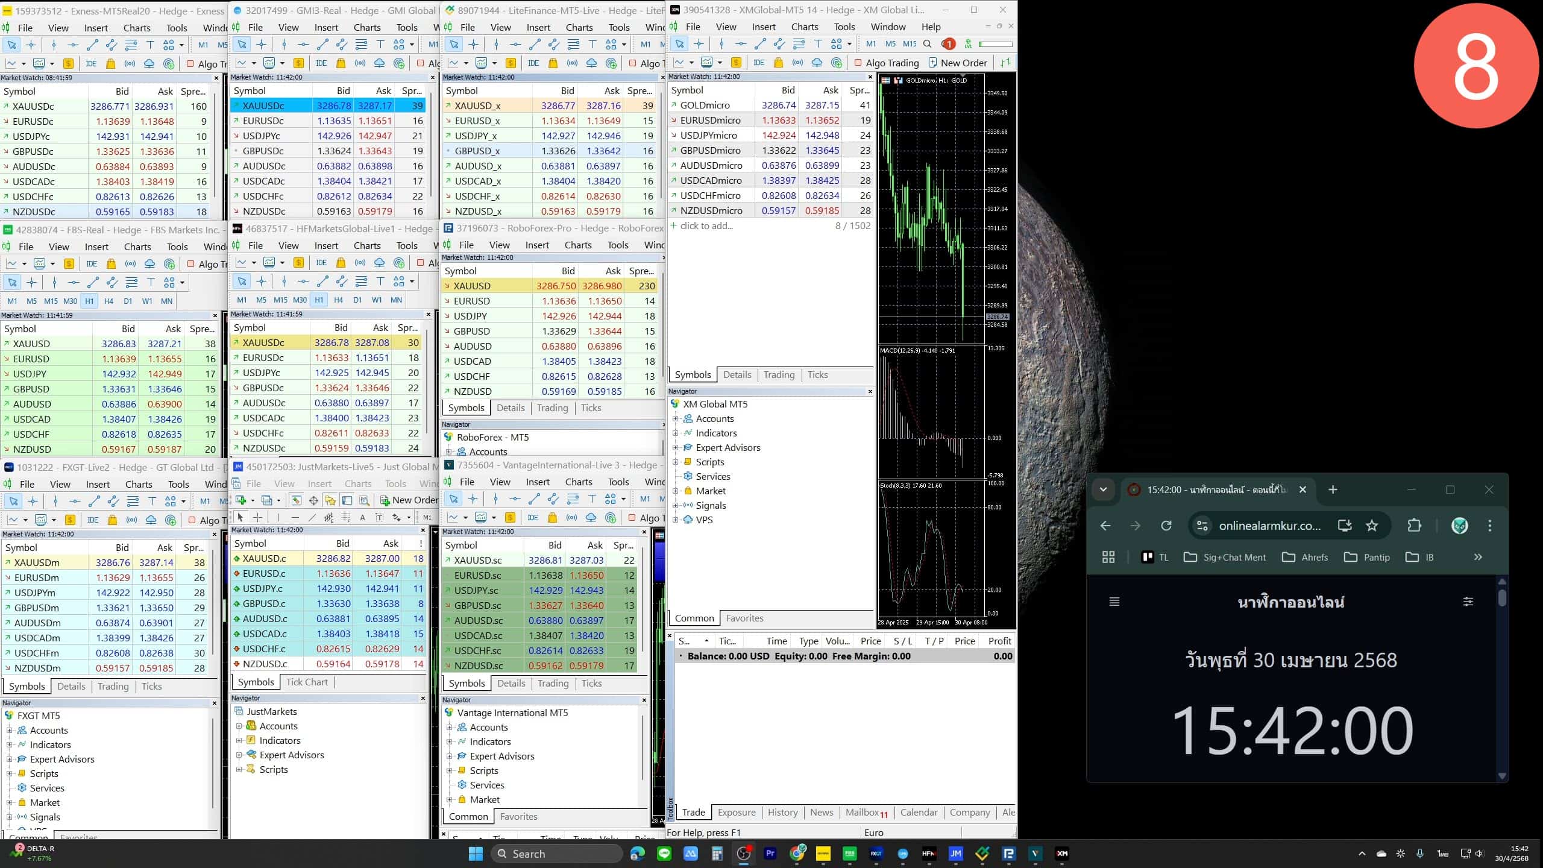Expand Accounts in the JustMarkets navigator
This screenshot has height=868, width=1543.
(239, 726)
